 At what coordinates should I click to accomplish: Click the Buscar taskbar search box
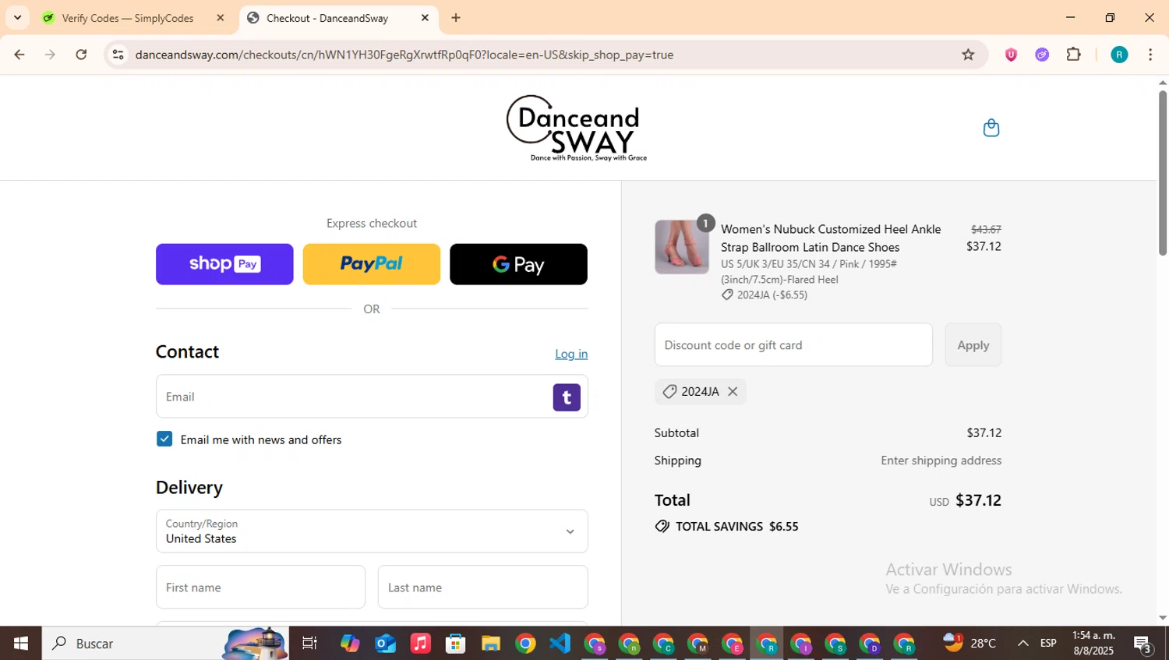coord(165,644)
